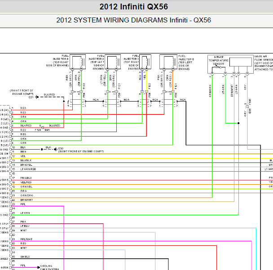Click the 'E21' ground identifier text
Viewport: 273px width, 270px height.
point(31,97)
